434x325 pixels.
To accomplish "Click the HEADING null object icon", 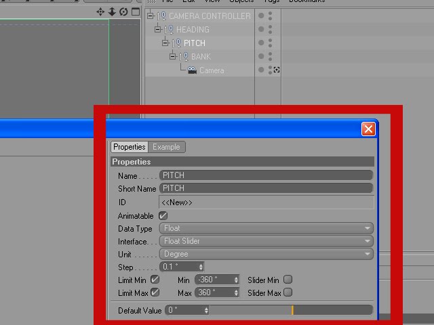I will tap(169, 29).
